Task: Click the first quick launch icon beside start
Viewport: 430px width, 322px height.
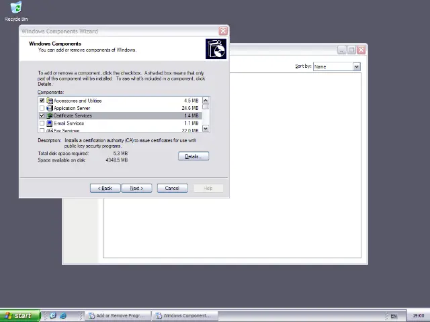Action: pos(53,315)
